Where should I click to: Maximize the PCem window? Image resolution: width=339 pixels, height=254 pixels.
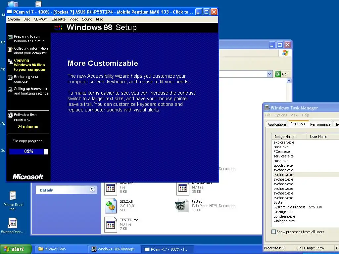click(206, 12)
